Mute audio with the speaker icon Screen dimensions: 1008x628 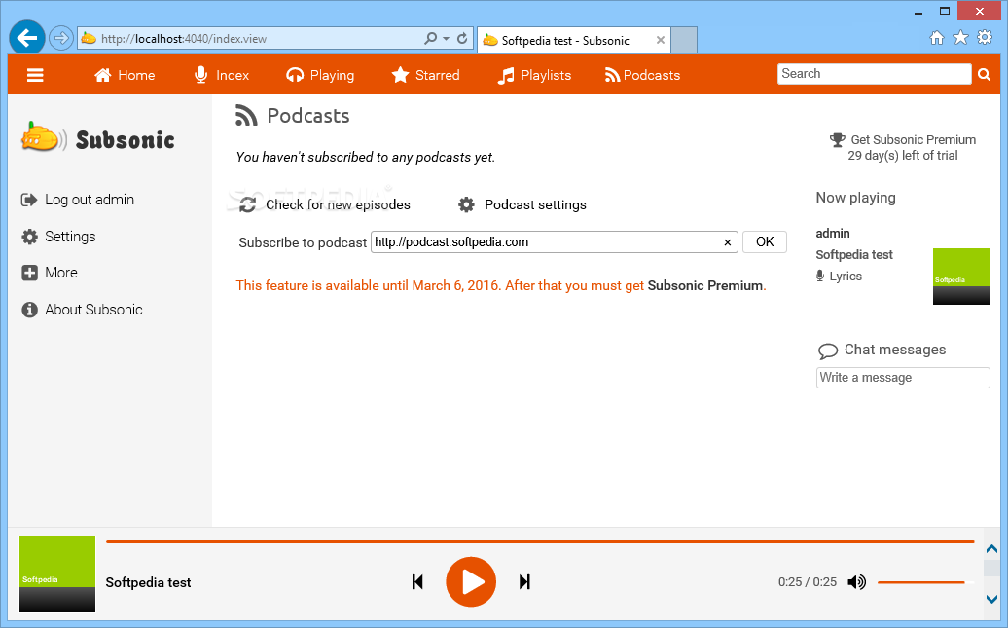pyautogui.click(x=856, y=582)
